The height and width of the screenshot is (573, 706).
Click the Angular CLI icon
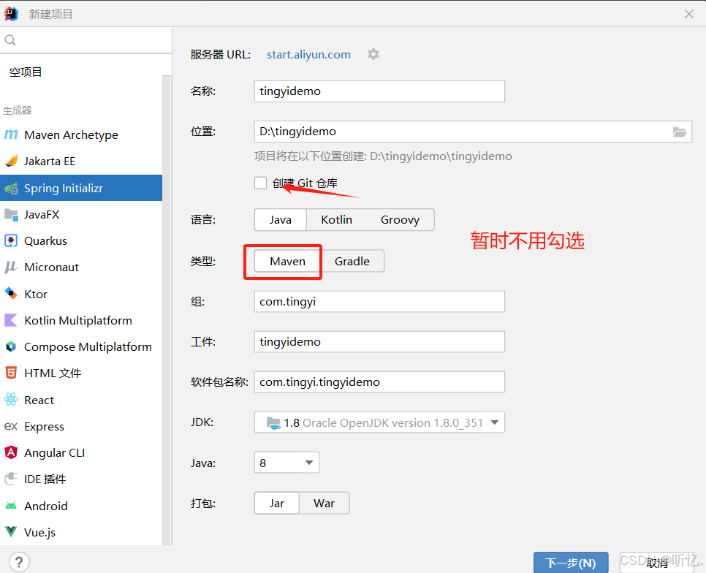11,452
